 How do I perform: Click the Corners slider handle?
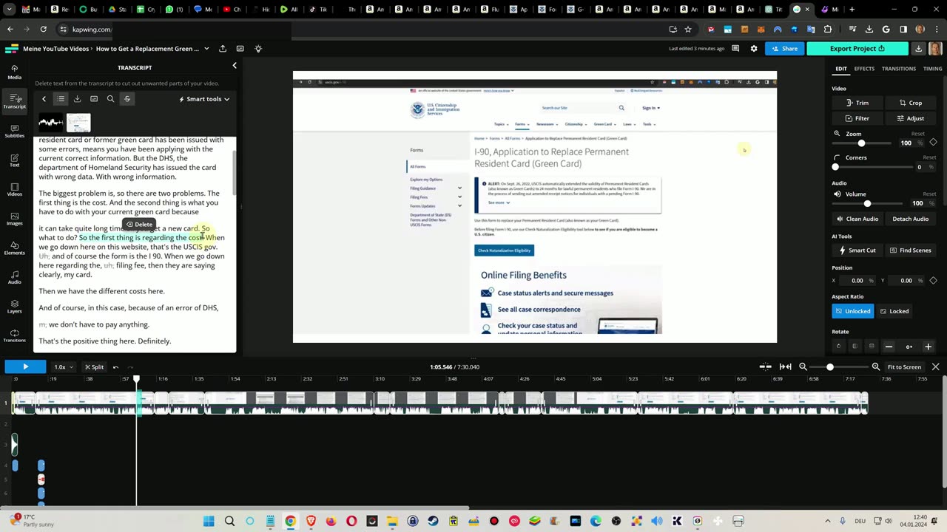[835, 167]
